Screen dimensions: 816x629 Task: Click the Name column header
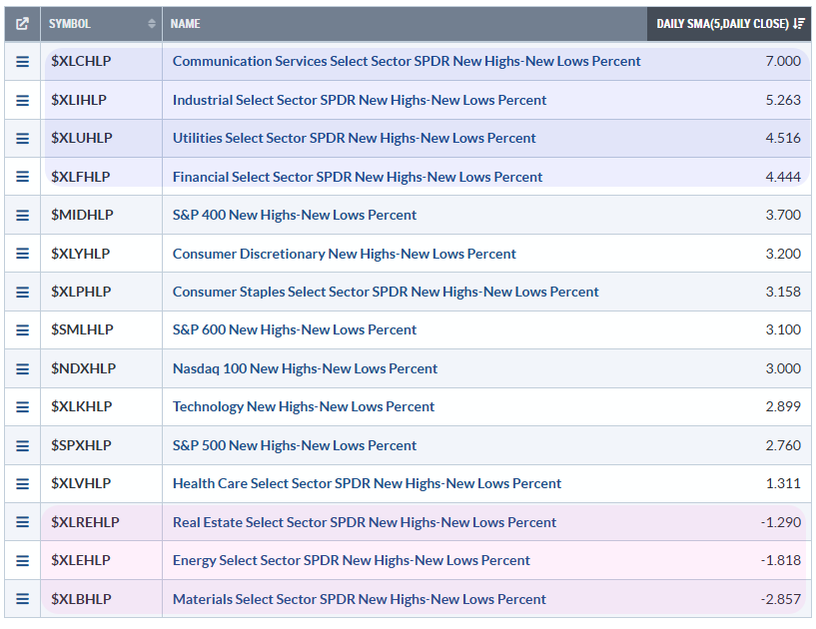pos(186,23)
